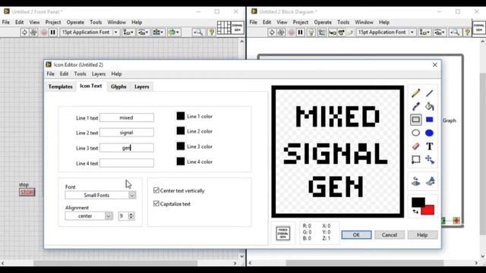Click Run arrow in Block Diagram toolbar
This screenshot has height=273, width=486.
point(272,32)
